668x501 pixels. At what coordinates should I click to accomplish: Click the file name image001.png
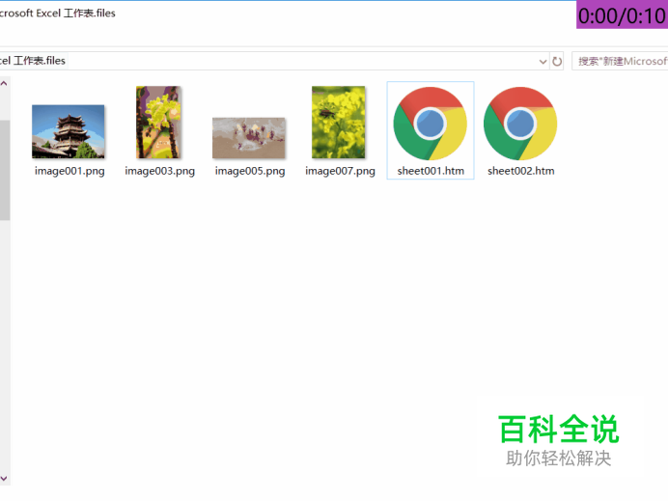pos(70,171)
